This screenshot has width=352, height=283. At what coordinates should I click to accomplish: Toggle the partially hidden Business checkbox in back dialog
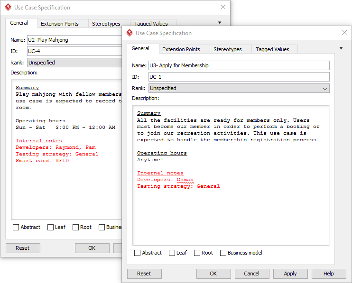[x=102, y=228]
